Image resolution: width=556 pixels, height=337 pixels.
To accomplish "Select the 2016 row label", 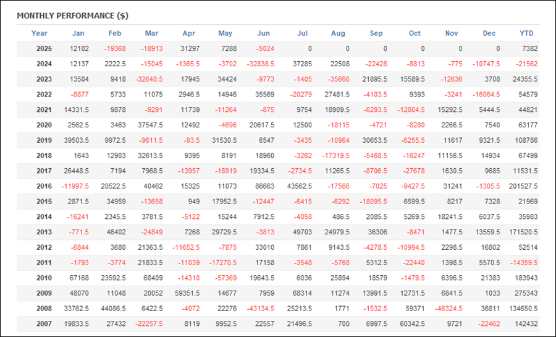I will pos(44,186).
